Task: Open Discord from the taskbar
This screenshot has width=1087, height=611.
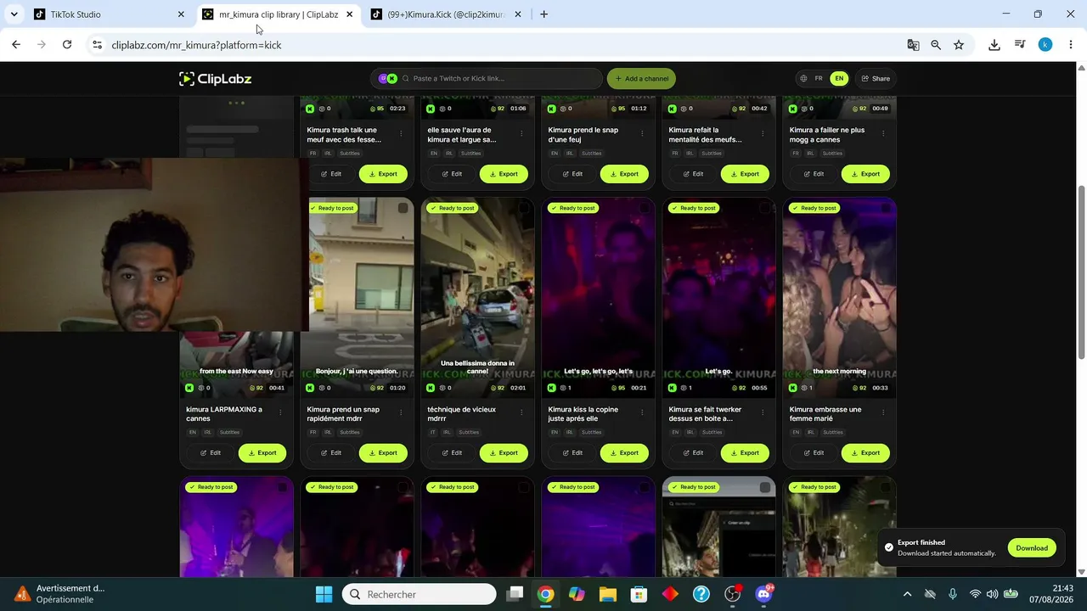Action: point(763,595)
